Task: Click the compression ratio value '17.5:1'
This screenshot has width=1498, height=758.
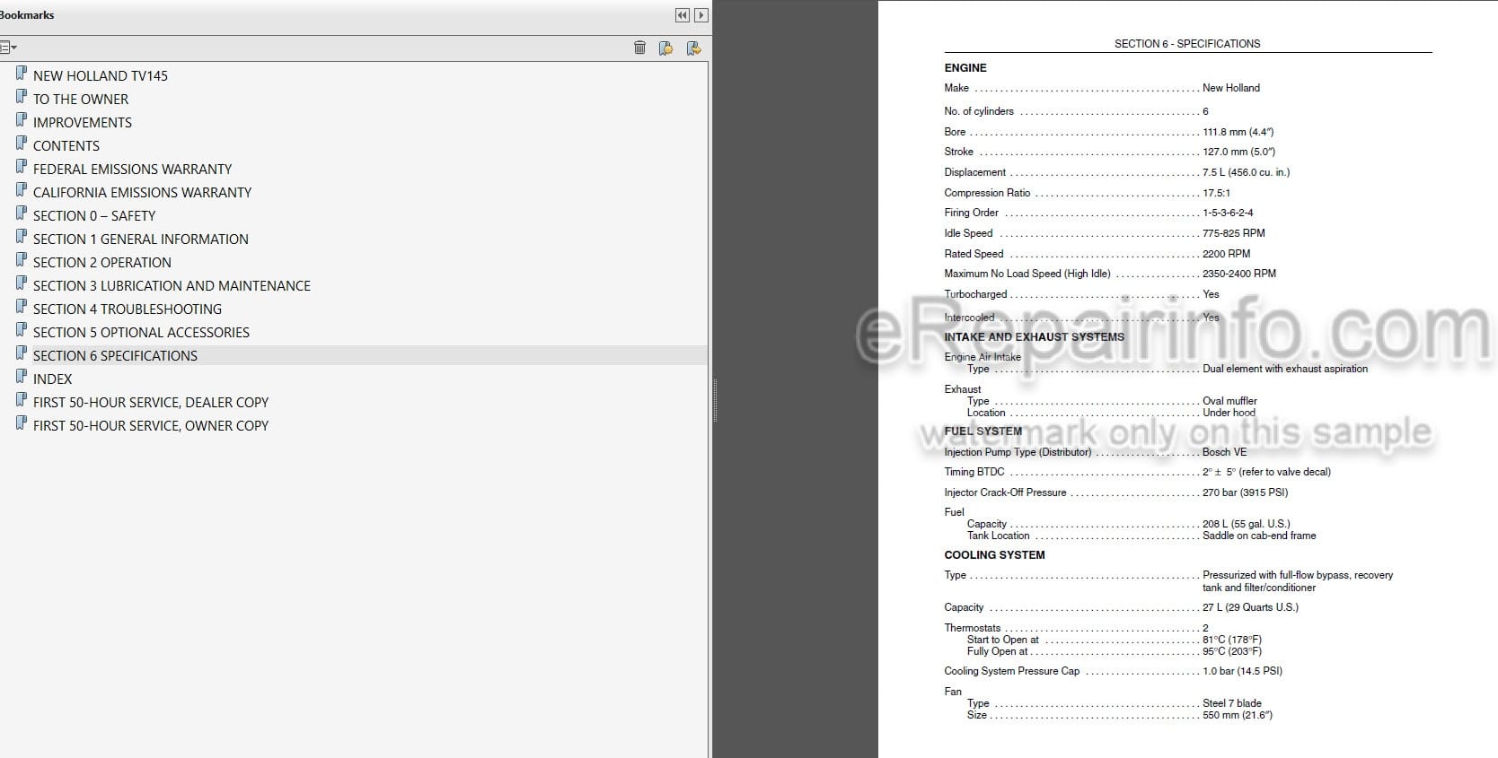Action: (x=1216, y=193)
